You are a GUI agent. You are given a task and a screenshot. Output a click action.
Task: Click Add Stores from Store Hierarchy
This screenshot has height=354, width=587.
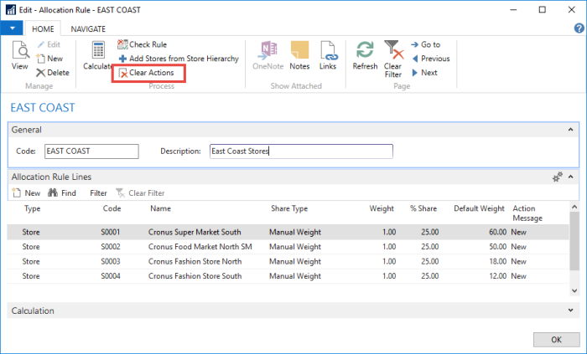pyautogui.click(x=178, y=59)
